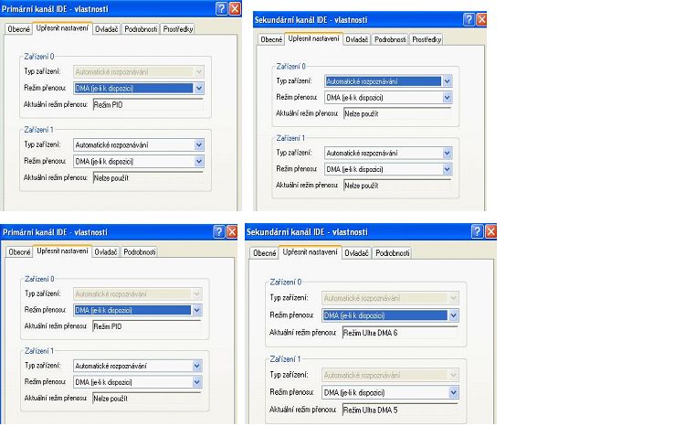Expand Zařízení 1 Režim přenosu dropdown, upper Primární window
685x437 pixels.
[199, 162]
